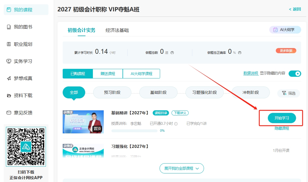
Task: Select the 基础阶段 stage filter
Action: tap(158, 92)
